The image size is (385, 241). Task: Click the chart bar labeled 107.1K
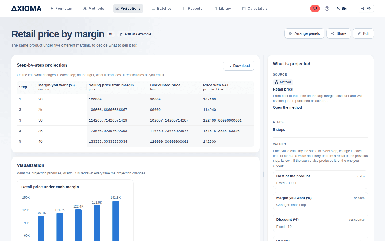pyautogui.click(x=41, y=228)
